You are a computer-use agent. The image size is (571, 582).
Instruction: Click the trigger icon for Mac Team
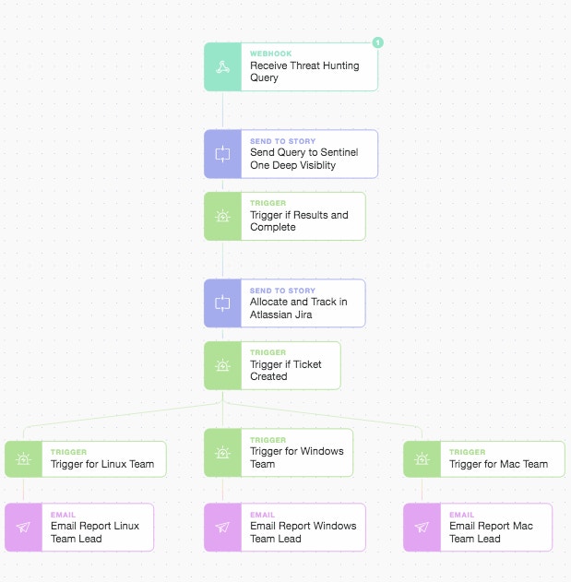tap(422, 458)
